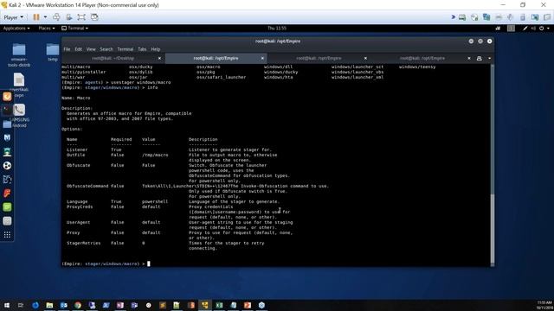Show all applications grid in dock
Image resolution: width=554 pixels, height=311 pixels.
tap(7, 235)
